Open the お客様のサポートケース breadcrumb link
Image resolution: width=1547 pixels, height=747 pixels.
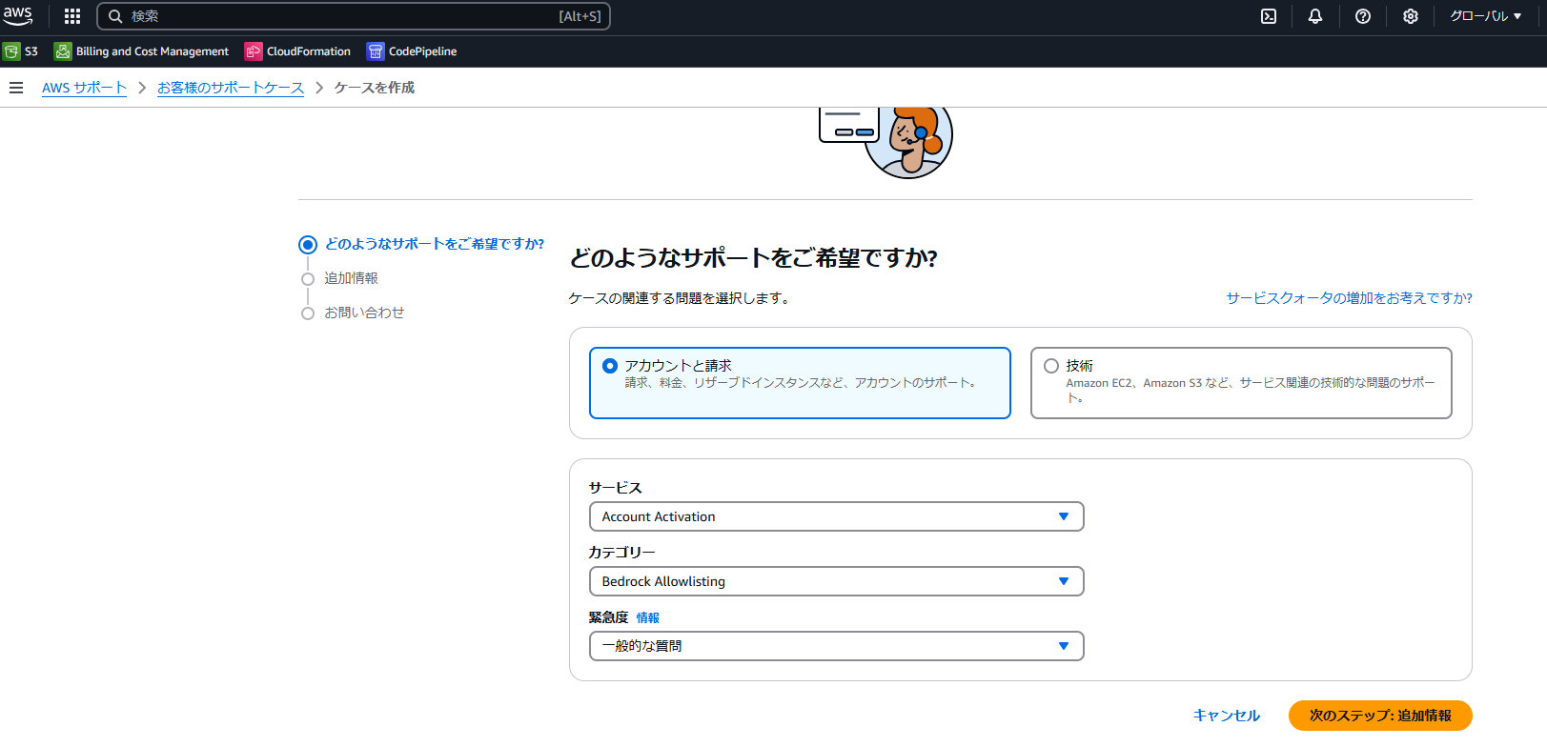tap(231, 88)
